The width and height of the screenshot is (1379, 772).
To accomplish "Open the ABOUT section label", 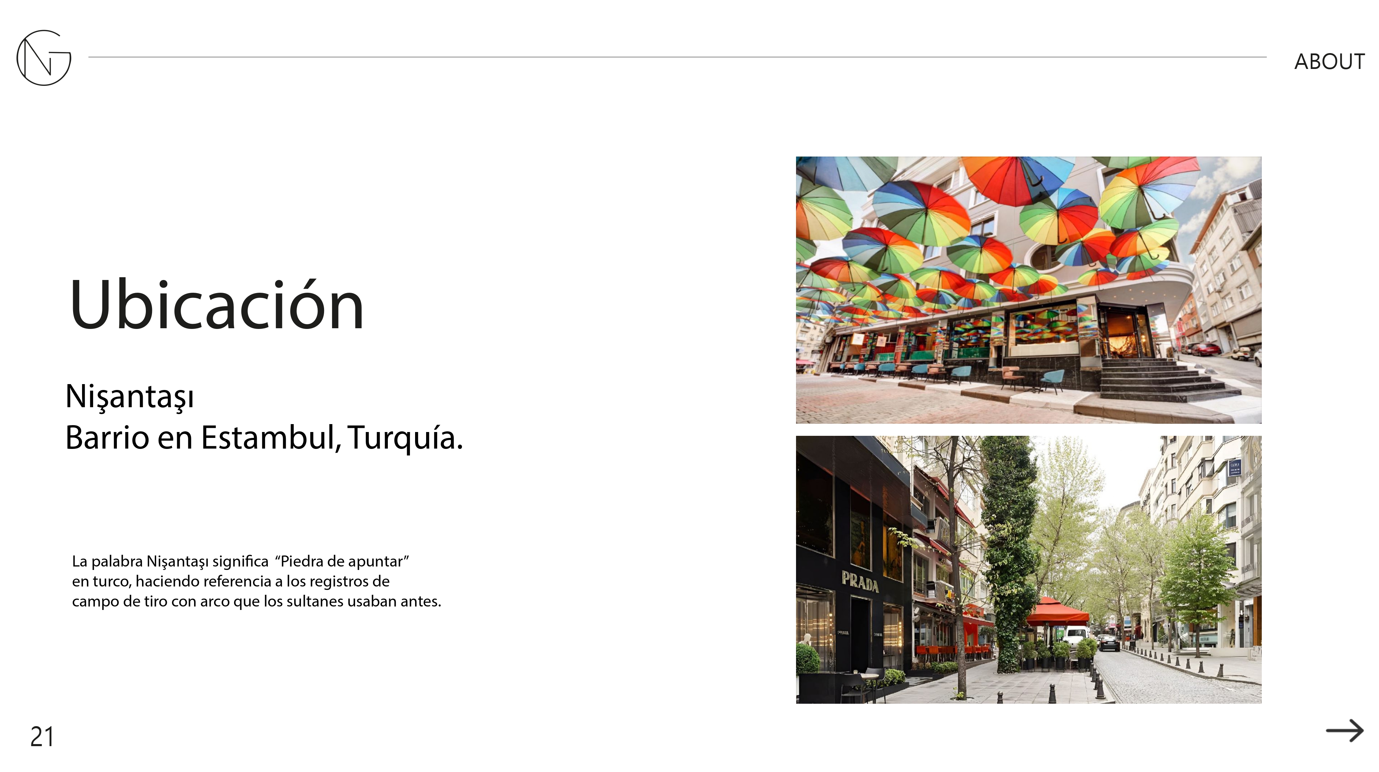I will pyautogui.click(x=1329, y=62).
